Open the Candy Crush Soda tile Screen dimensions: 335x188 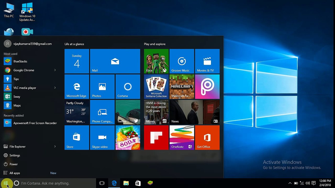pos(128,138)
